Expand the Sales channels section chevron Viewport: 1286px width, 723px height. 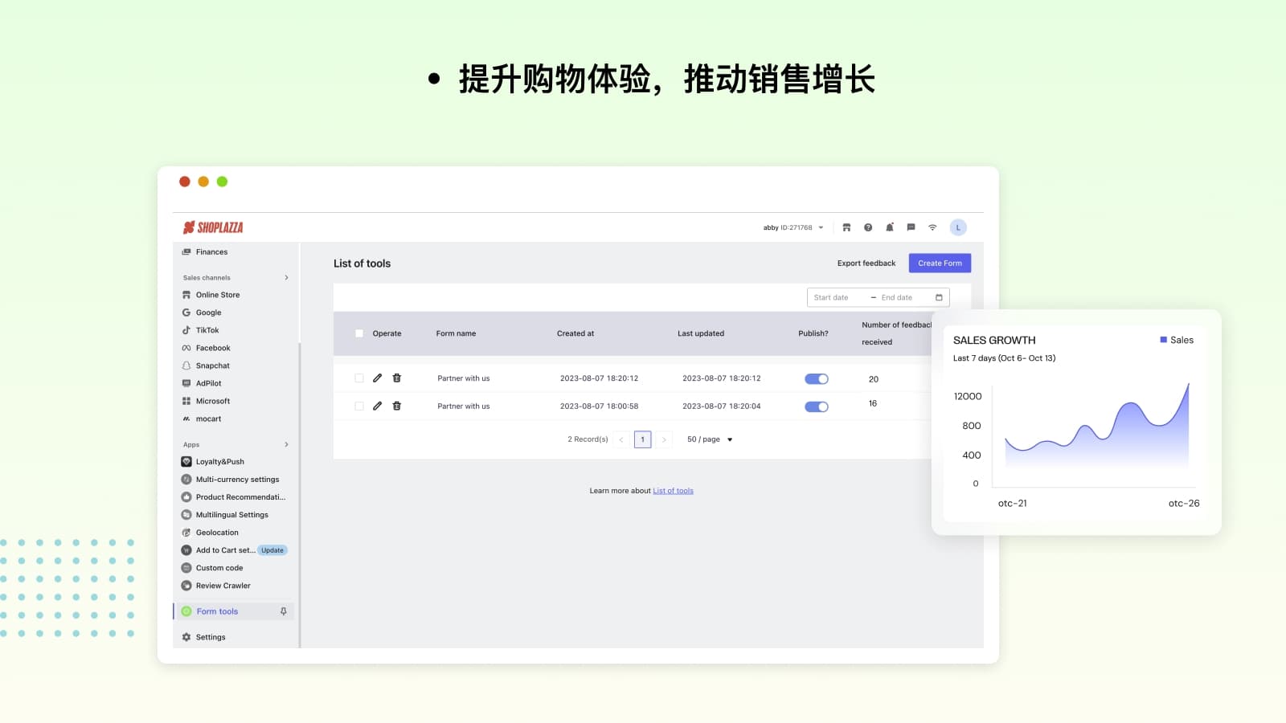[286, 278]
